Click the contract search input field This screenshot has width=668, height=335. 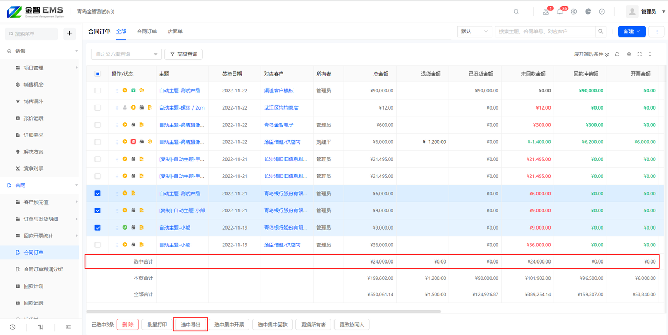pos(545,31)
